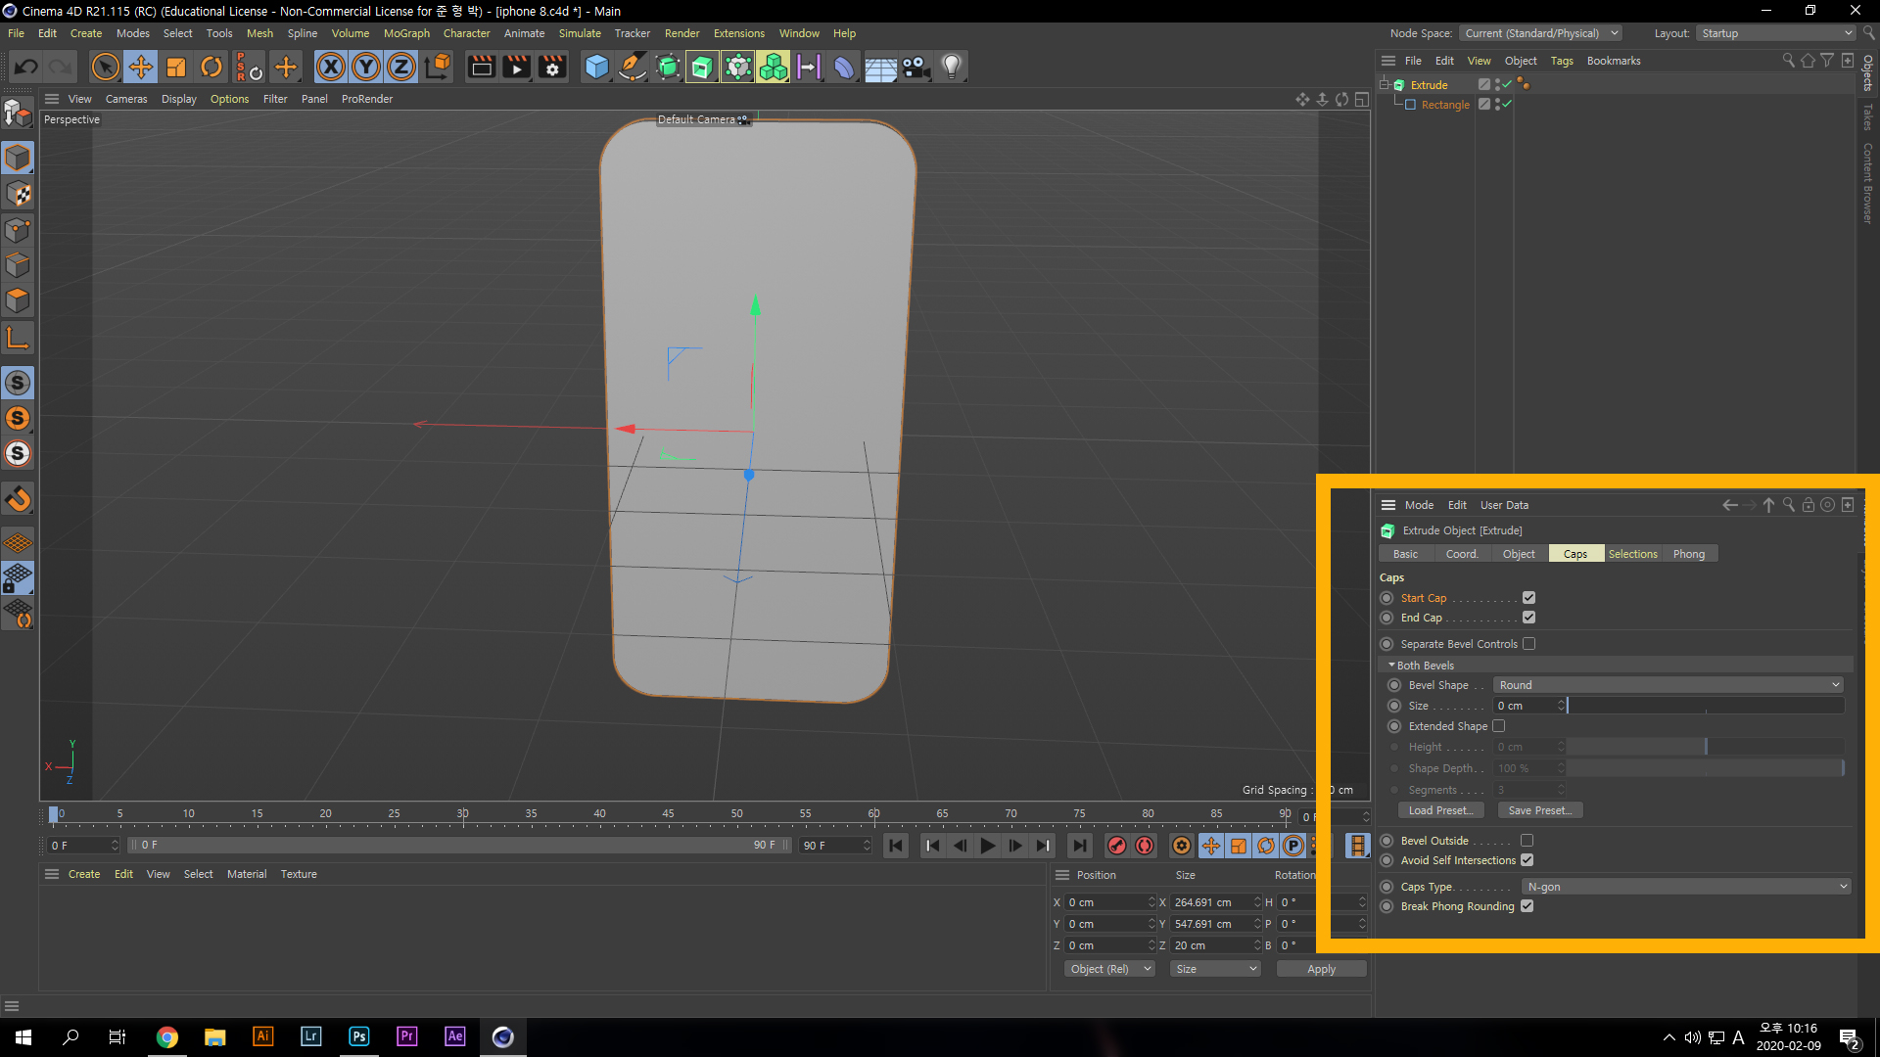Screen dimensions: 1880x1057
Task: Open Photoshop from the taskbar
Action: (358, 1036)
